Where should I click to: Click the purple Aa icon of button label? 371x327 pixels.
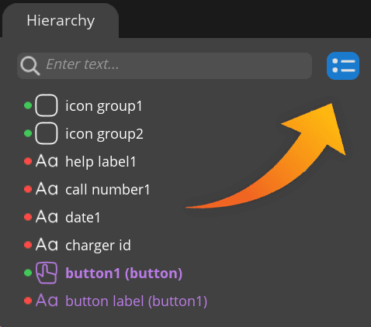(47, 301)
